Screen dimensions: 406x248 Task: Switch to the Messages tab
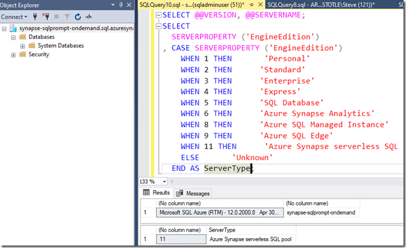(x=193, y=193)
